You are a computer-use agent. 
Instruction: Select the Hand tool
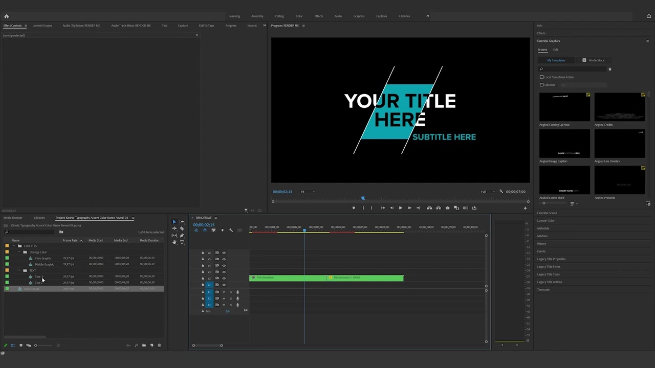174,242
